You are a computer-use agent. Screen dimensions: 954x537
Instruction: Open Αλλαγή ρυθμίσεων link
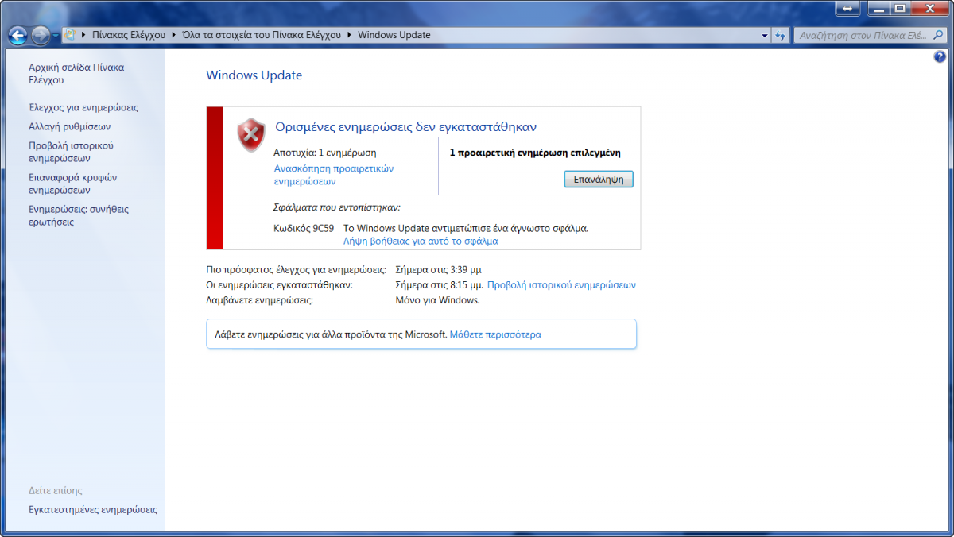tap(69, 126)
